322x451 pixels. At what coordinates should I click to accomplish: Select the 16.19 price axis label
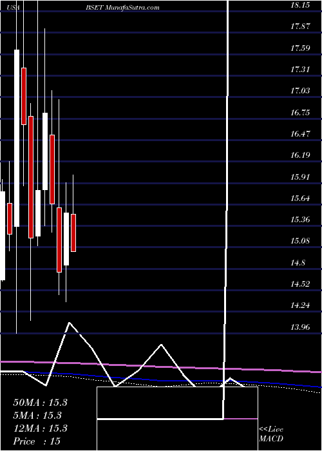pyautogui.click(x=300, y=155)
